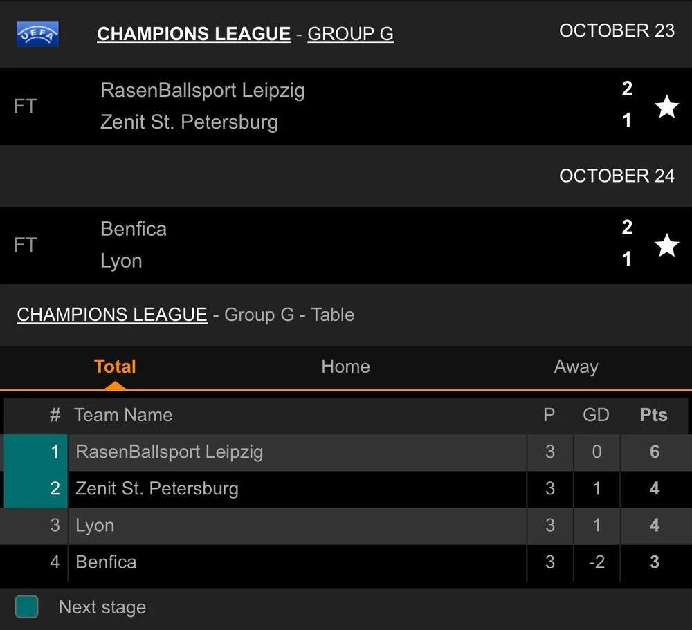Toggle favorite star for Leipzig vs Zenit match
The height and width of the screenshot is (630, 692).
point(666,106)
